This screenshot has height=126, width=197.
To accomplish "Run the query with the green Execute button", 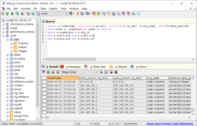I will tap(7, 13).
